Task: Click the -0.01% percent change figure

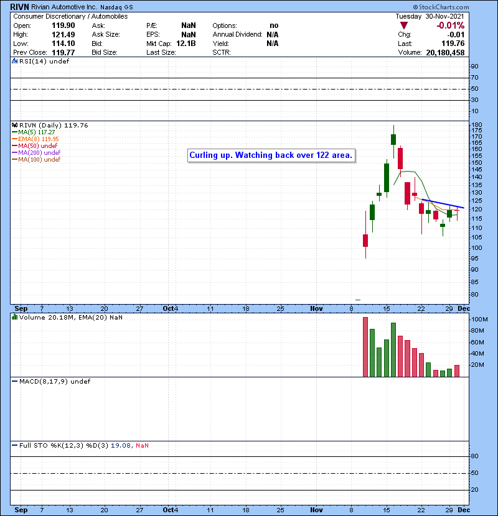Action: click(450, 25)
